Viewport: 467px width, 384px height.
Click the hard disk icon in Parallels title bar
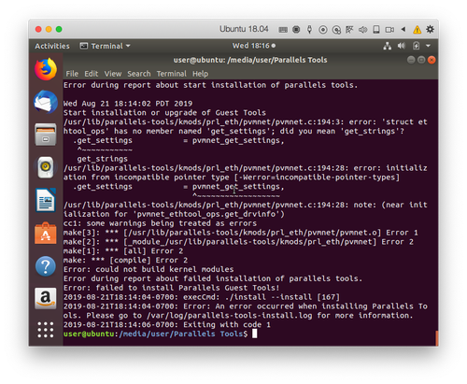click(376, 29)
